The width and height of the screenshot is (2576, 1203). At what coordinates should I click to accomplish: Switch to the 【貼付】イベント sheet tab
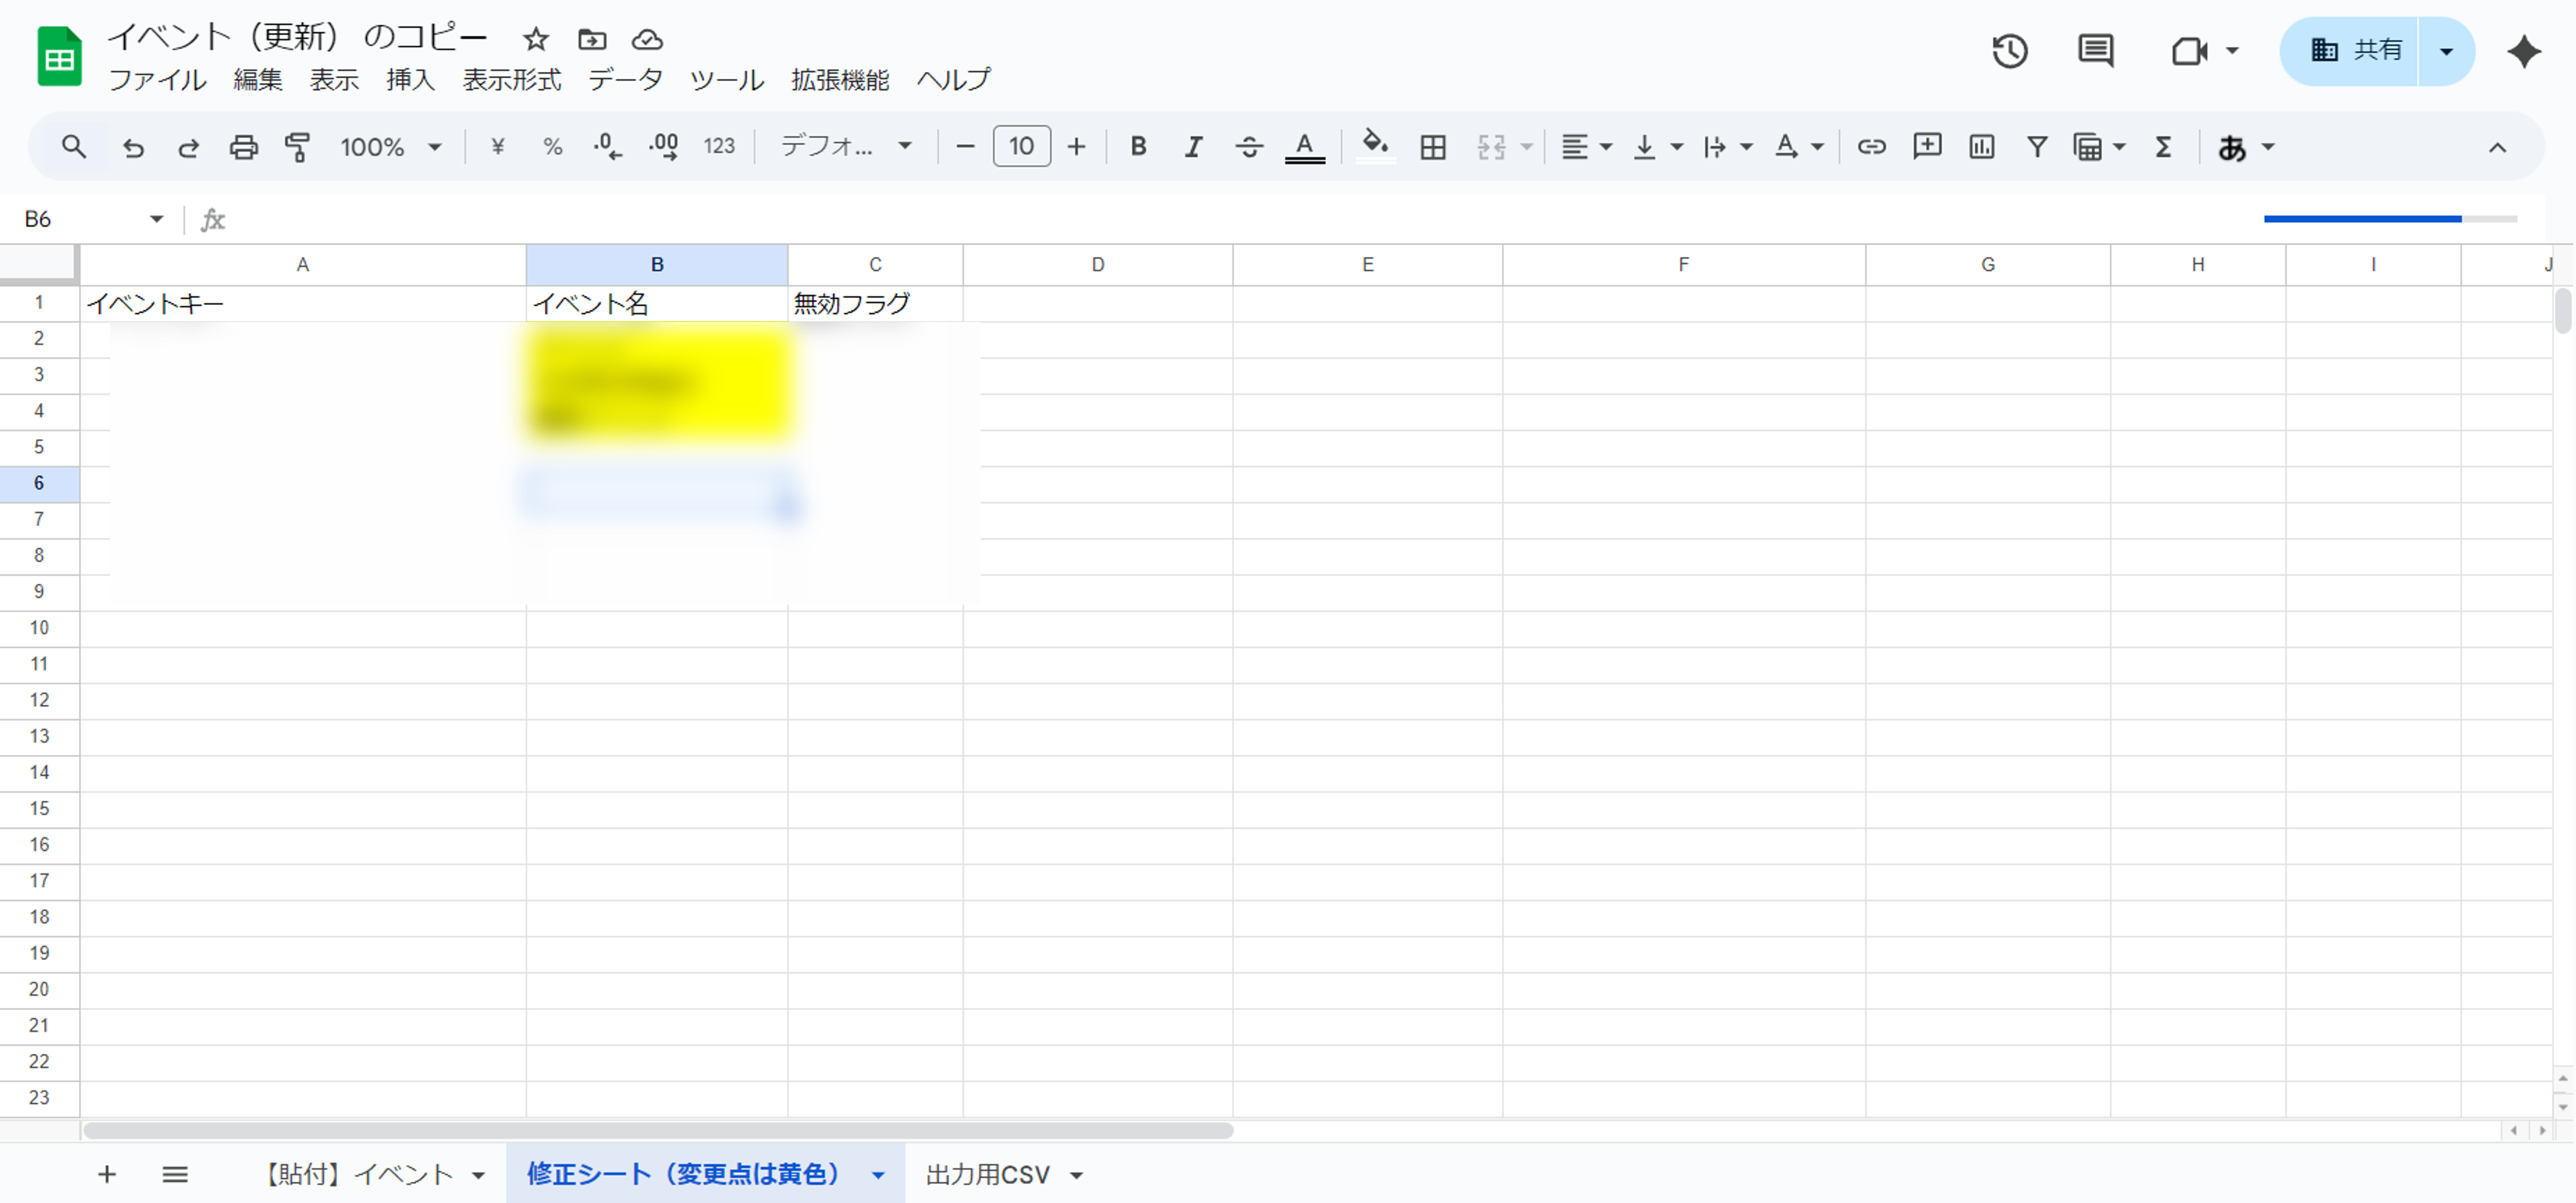358,1174
